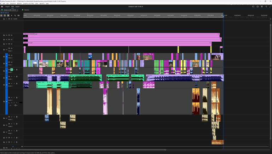
Task: Toggle sync lock on Video 3
Action: tap(9, 48)
